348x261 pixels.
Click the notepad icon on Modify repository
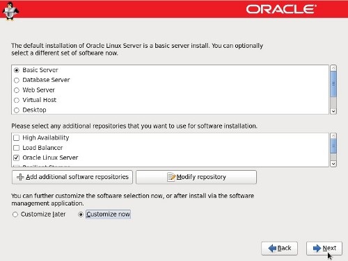(171, 177)
